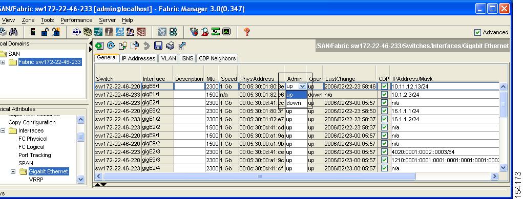This screenshot has width=523, height=199.
Task: Click the red question mark Help icon
Action: pyautogui.click(x=247, y=32)
